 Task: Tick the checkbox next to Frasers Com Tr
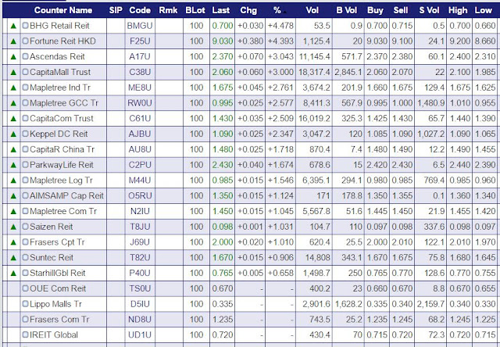[26, 320]
